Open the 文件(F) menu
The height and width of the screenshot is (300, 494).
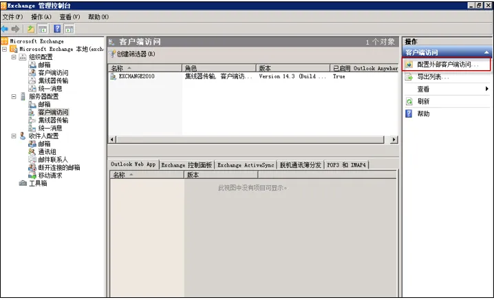point(12,17)
